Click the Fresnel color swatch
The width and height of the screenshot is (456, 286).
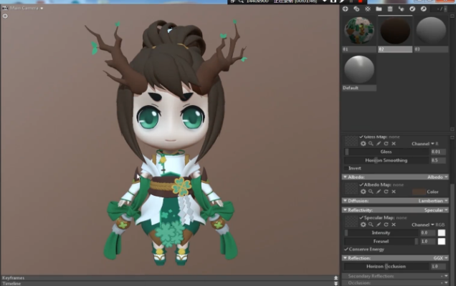442,242
